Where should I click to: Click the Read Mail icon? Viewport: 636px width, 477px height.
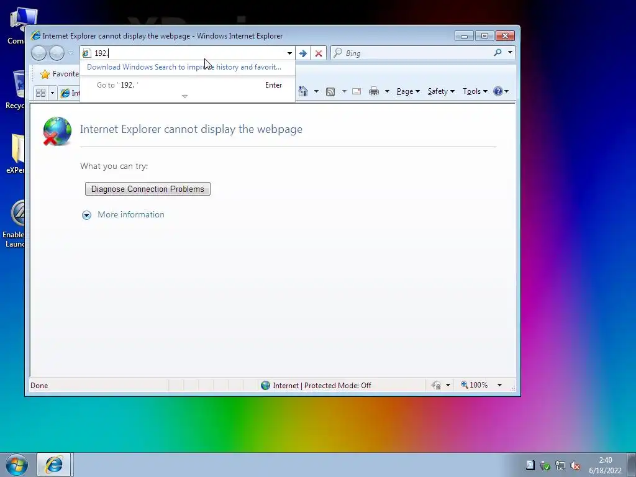pos(357,91)
